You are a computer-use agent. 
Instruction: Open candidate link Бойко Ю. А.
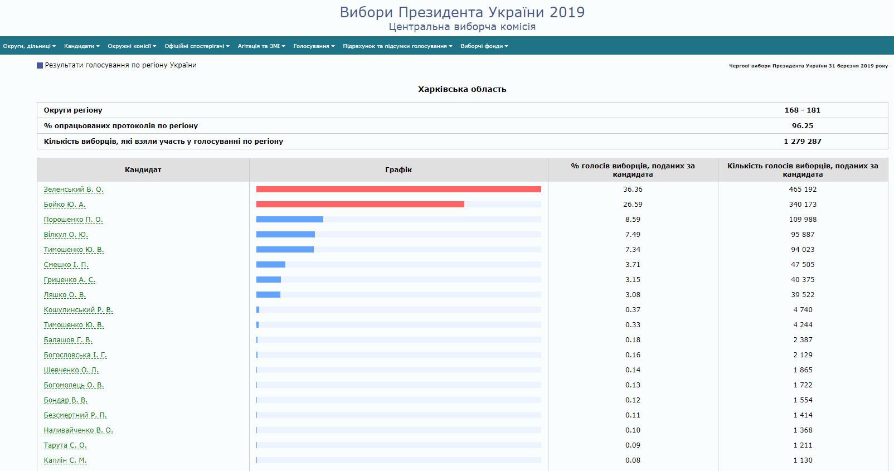pyautogui.click(x=65, y=205)
